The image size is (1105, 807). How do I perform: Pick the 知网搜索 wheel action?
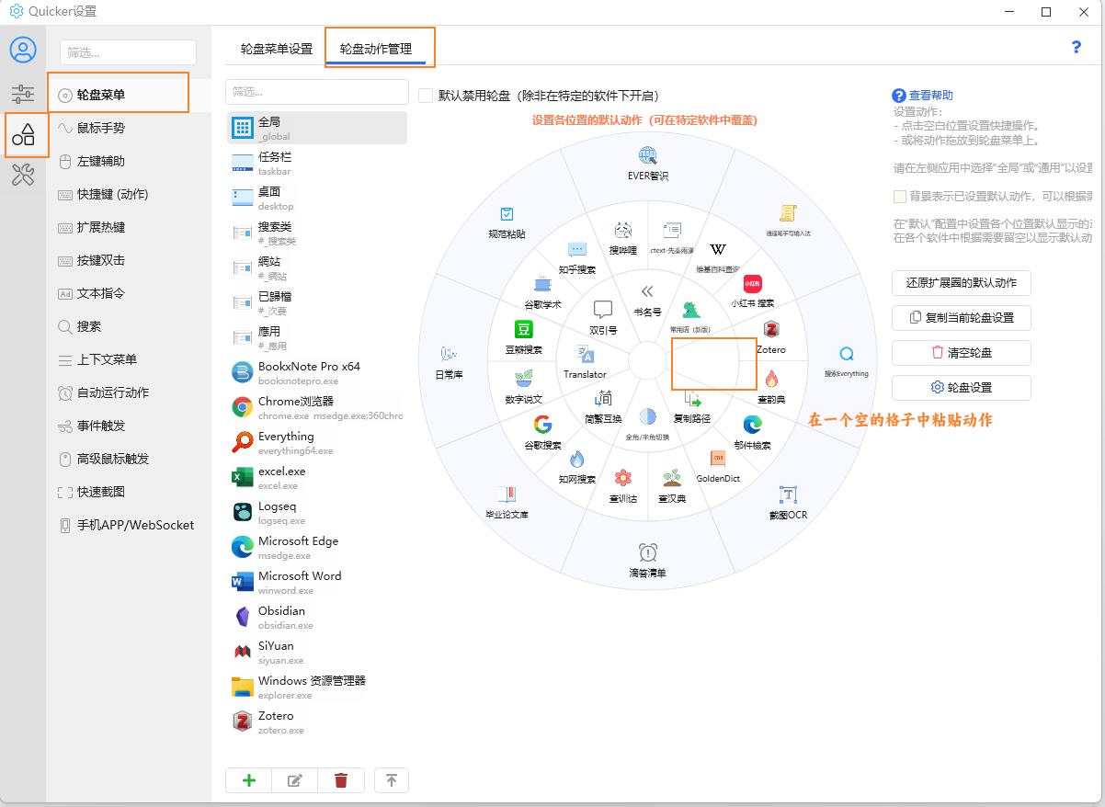[x=577, y=467]
